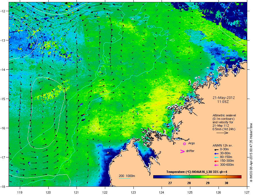Screen dimensions: 253x195
Task: Click the 'ANMN 12h av.' legend heading
Action: 223,145
